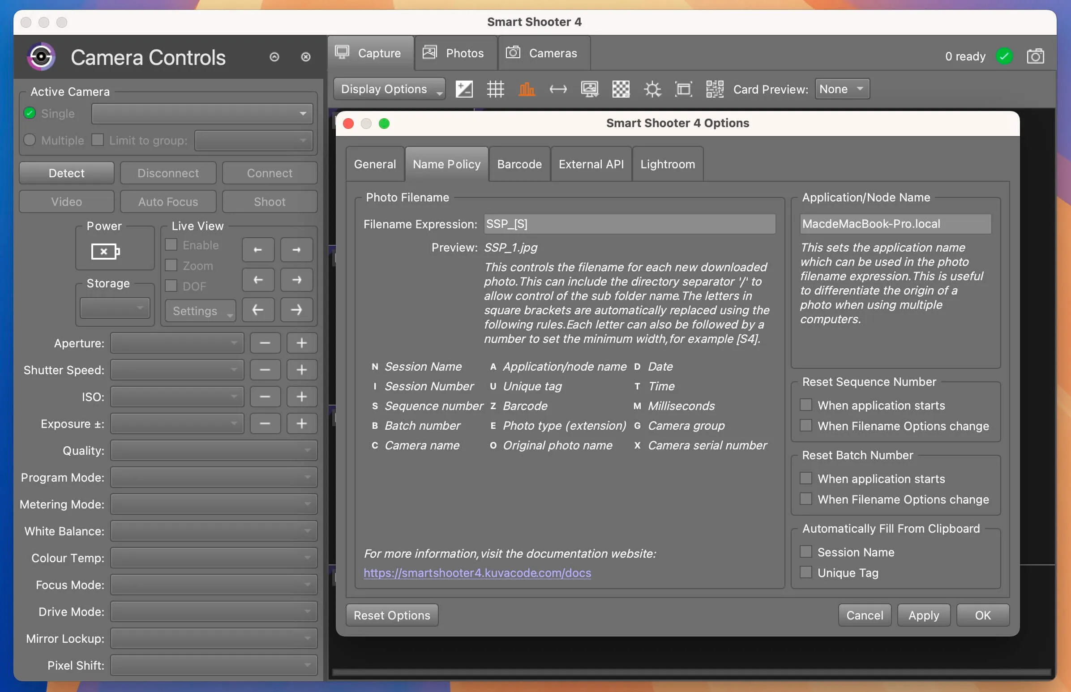Open Drive Mode dropdown
The height and width of the screenshot is (692, 1071).
tap(214, 611)
